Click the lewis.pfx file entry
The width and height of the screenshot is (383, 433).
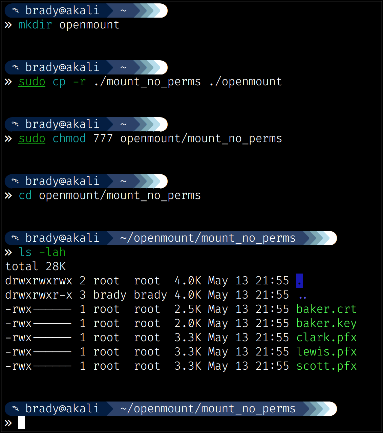326,352
